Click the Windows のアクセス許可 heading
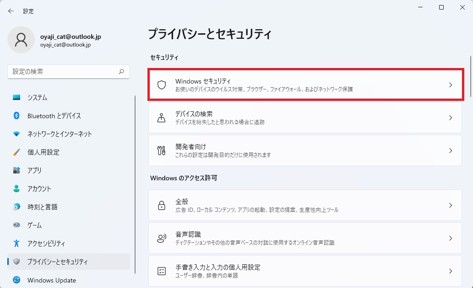The width and height of the screenshot is (473, 288). point(184,178)
